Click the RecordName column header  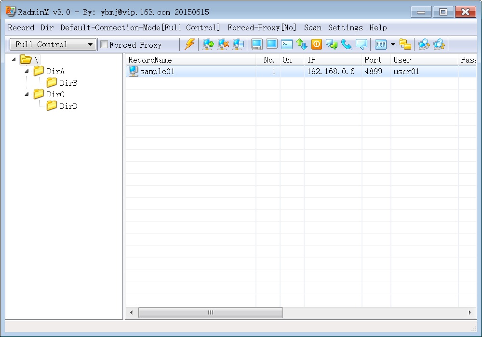click(190, 60)
